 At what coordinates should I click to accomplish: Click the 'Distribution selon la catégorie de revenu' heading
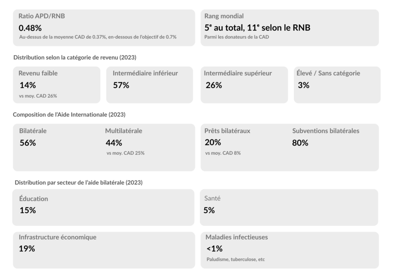pos(75,58)
